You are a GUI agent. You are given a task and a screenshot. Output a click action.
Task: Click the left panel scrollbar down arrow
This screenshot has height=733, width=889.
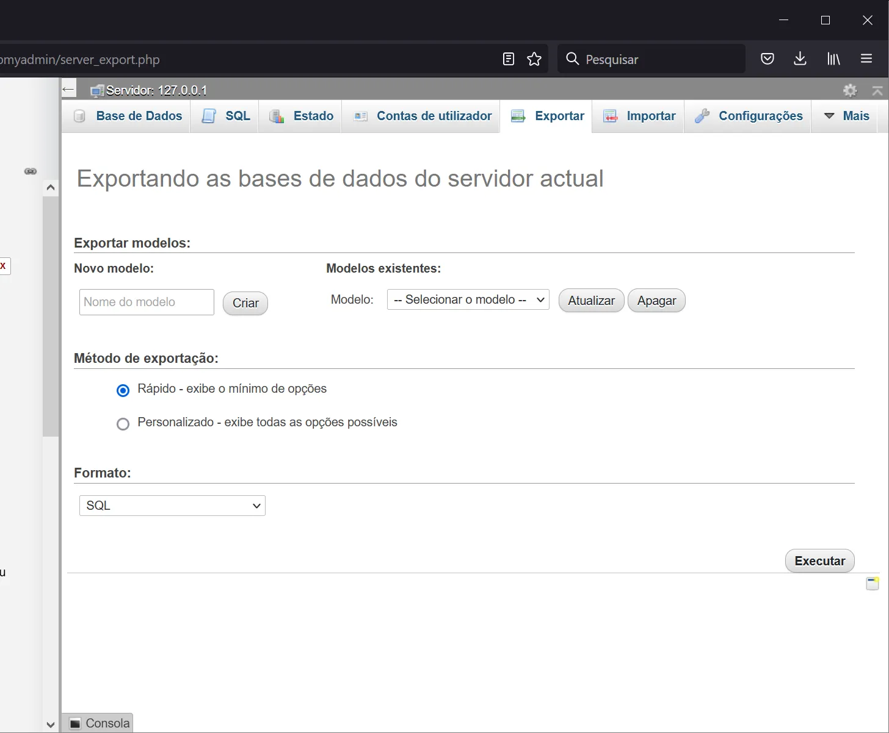point(51,724)
